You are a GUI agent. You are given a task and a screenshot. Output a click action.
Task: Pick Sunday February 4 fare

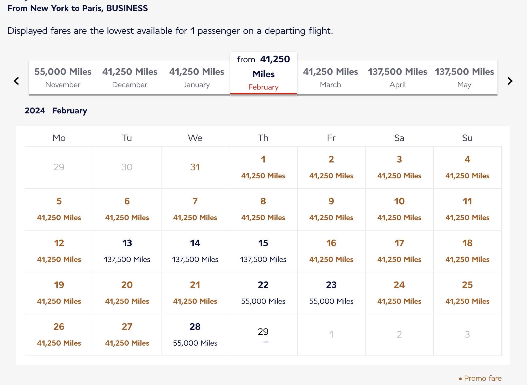tap(467, 168)
